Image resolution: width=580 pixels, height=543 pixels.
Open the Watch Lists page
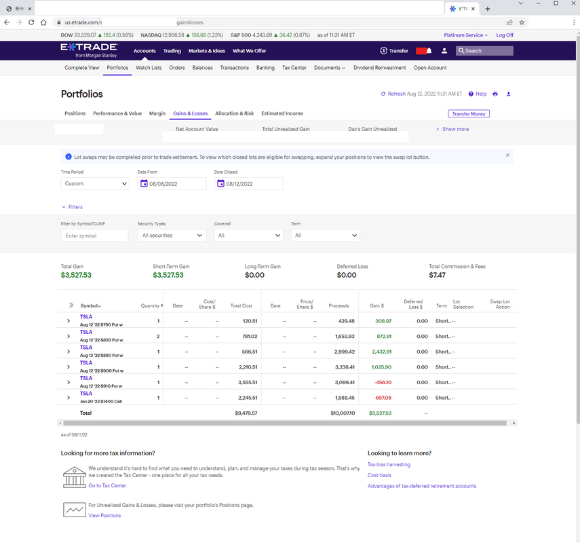[x=149, y=68]
